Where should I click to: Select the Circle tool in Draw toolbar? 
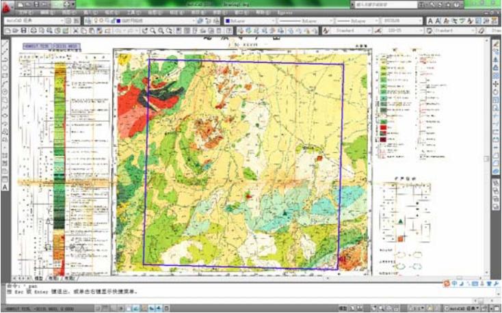[5, 92]
